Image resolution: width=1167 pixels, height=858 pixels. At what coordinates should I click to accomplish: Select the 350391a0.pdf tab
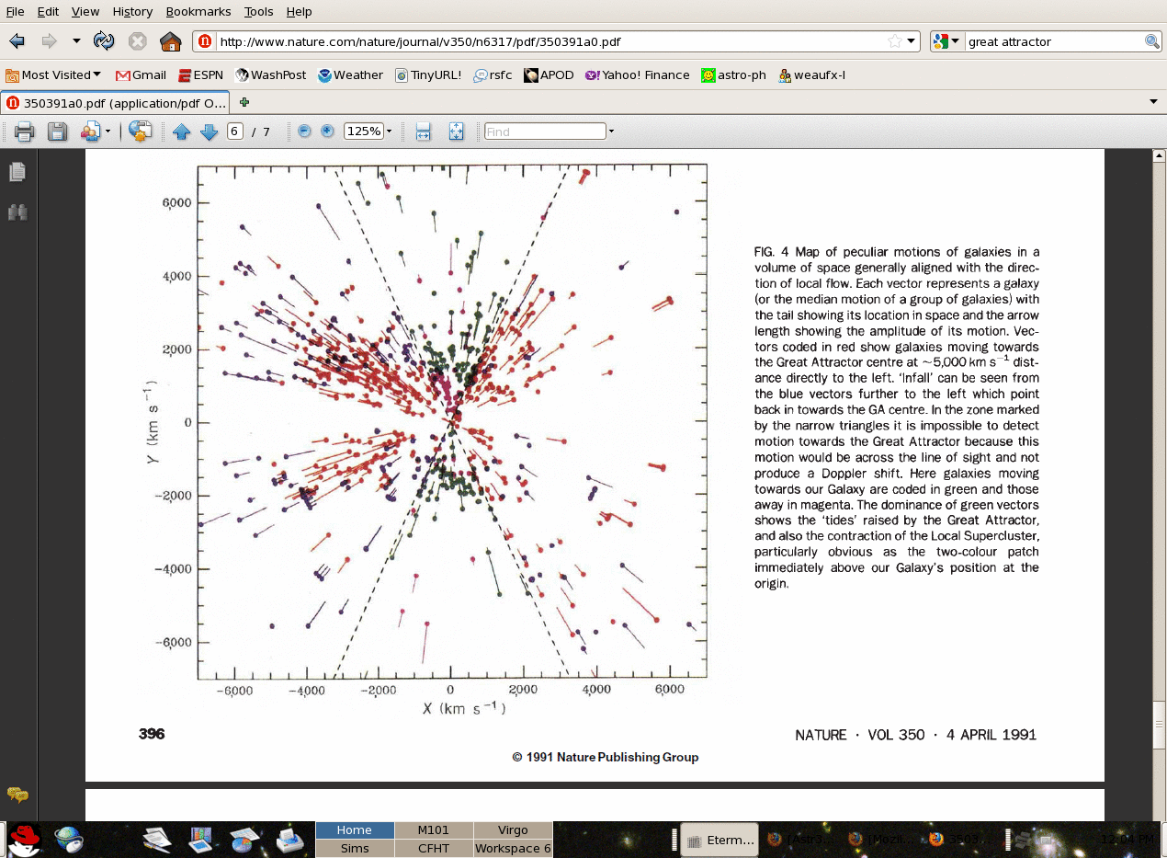[x=115, y=103]
